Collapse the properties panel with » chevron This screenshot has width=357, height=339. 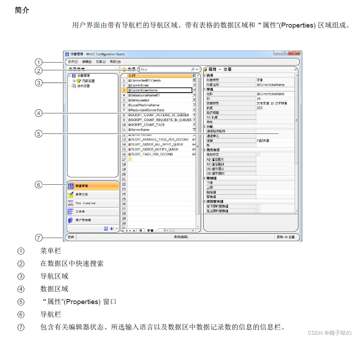tap(295, 70)
